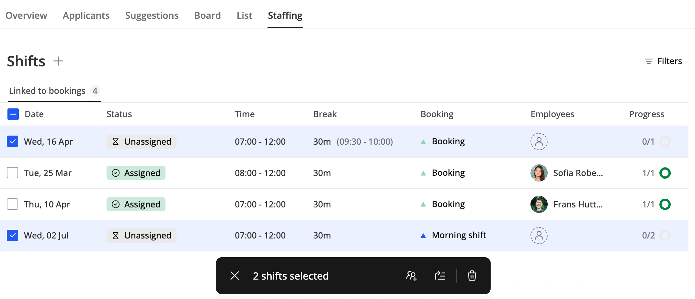The width and height of the screenshot is (695, 299).
Task: Delete selected shifts with trash icon
Action: click(472, 276)
